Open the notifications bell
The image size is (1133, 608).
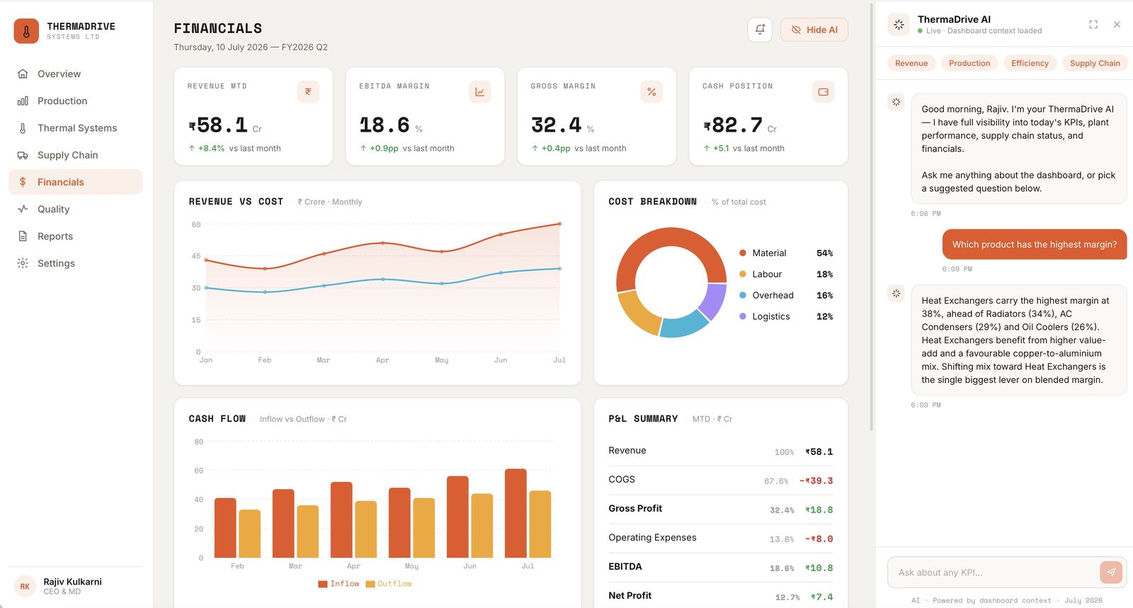[x=760, y=30]
